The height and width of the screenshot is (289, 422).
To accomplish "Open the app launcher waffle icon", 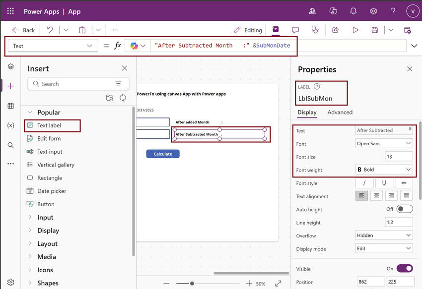I will [x=10, y=11].
